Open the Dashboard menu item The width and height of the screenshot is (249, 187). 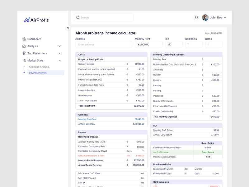point(34,39)
